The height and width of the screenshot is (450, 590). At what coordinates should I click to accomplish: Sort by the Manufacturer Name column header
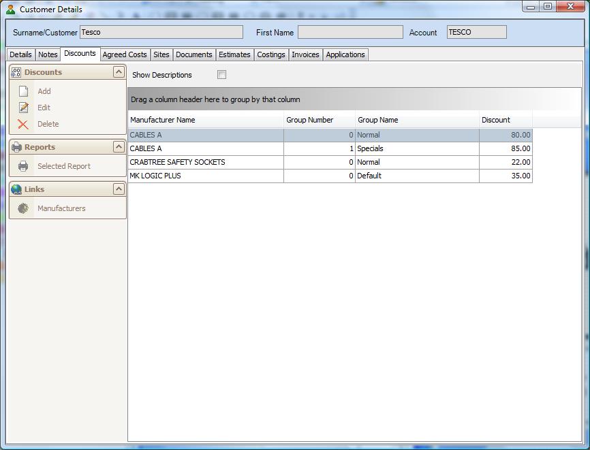click(x=205, y=120)
